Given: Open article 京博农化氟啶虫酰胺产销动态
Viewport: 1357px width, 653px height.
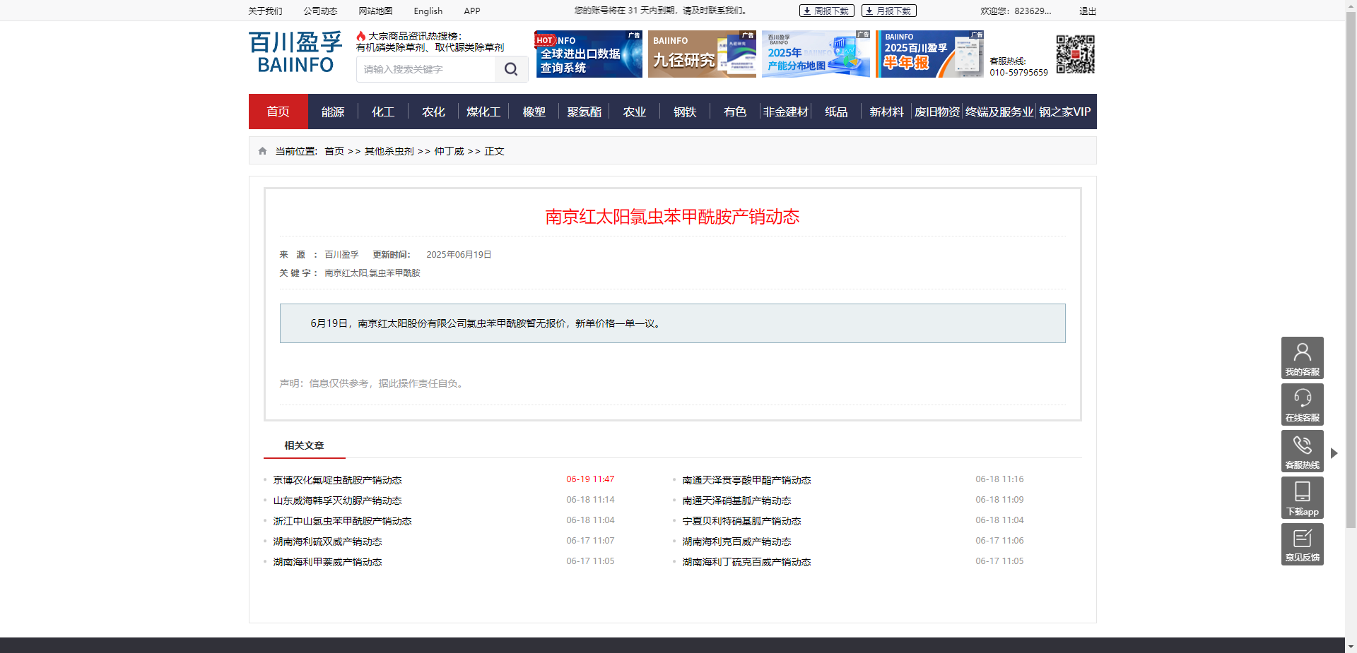Looking at the screenshot, I should pyautogui.click(x=337, y=480).
